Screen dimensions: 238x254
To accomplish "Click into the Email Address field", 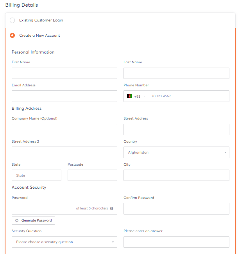I will [64, 96].
